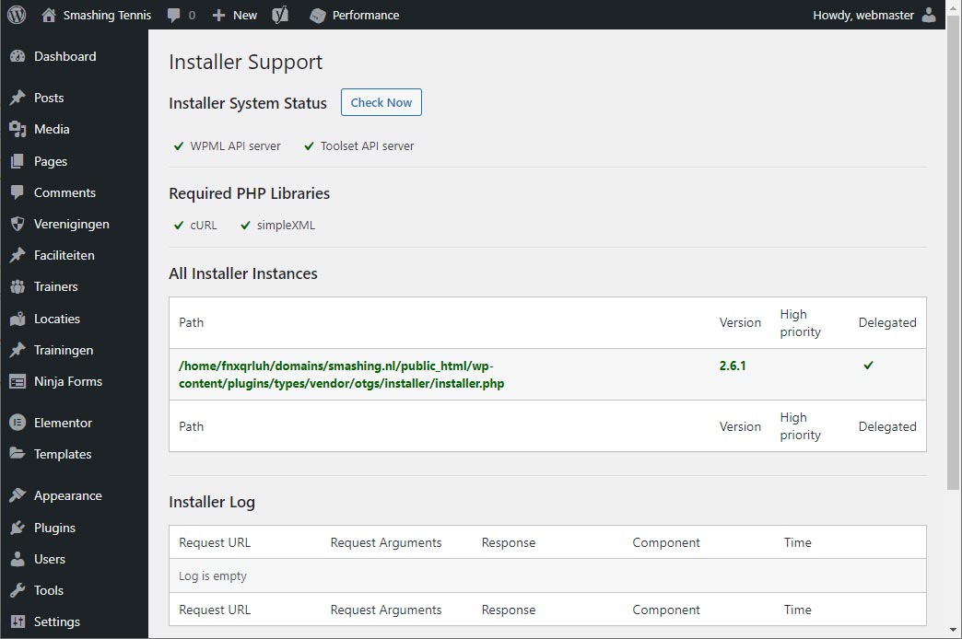Click the Locaties map icon

[18, 319]
